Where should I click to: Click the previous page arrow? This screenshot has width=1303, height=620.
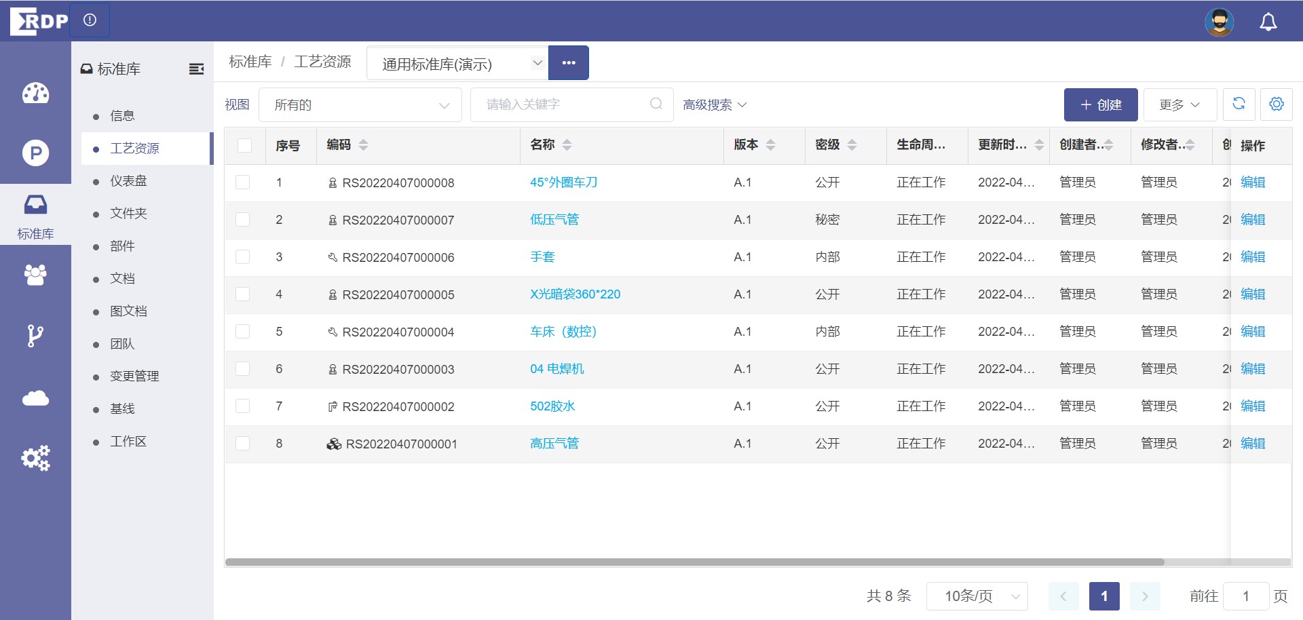click(x=1063, y=596)
